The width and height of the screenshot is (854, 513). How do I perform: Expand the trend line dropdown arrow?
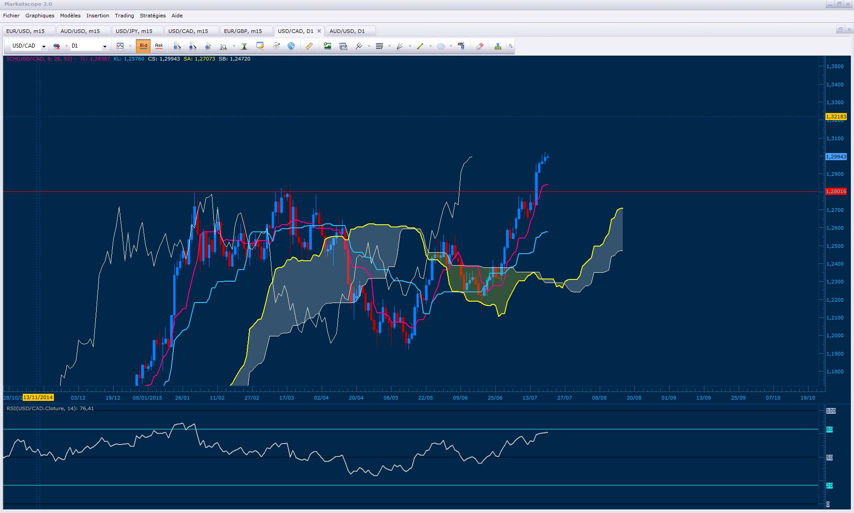pos(430,46)
